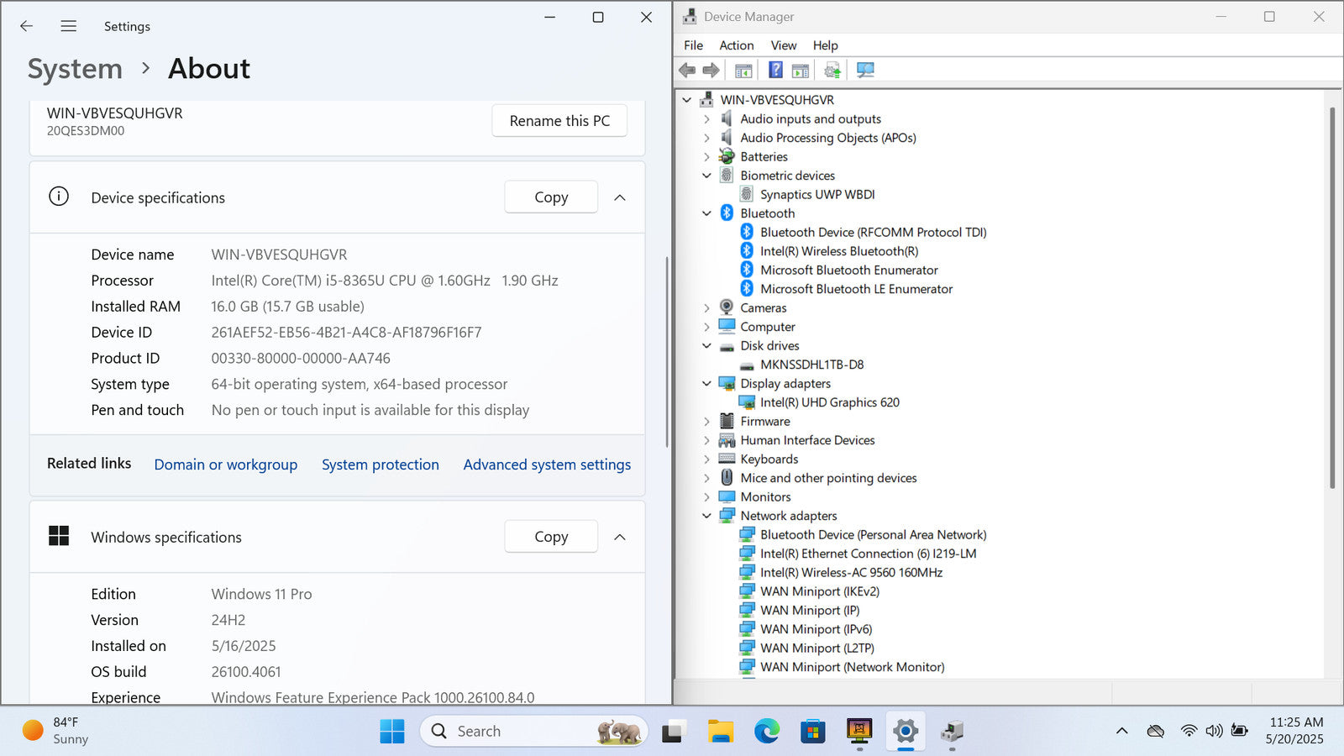Open Advanced system settings link
The image size is (1344, 756).
click(x=547, y=465)
